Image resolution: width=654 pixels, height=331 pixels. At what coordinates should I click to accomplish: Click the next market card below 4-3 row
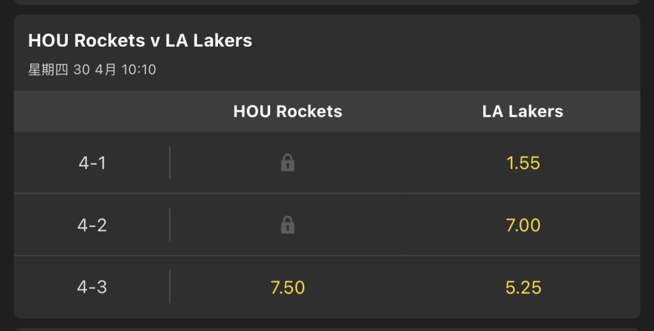point(327,329)
